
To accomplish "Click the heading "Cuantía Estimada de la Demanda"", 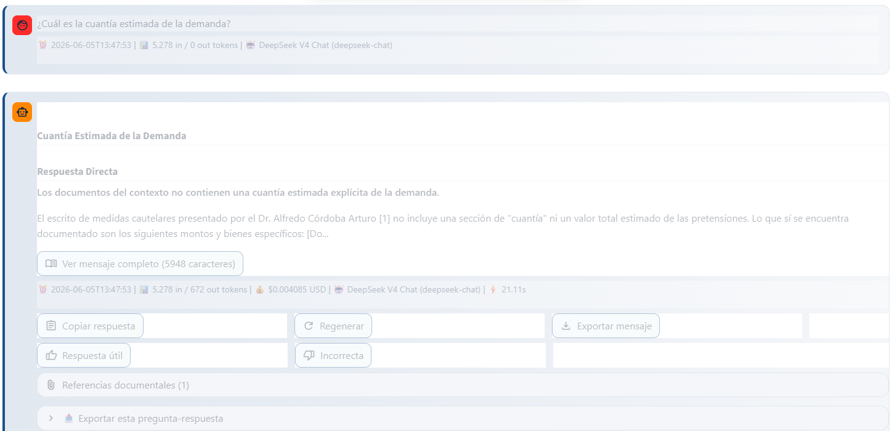I will 111,135.
